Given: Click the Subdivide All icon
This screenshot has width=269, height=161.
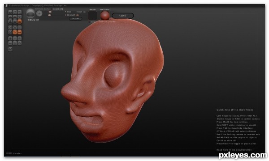Looking at the screenshot, I should 20,28.
